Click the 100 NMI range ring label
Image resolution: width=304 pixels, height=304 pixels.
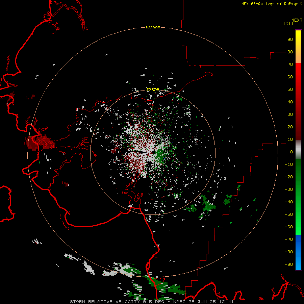point(153,27)
